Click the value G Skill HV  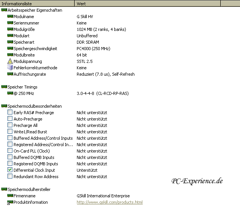(x=85, y=17)
